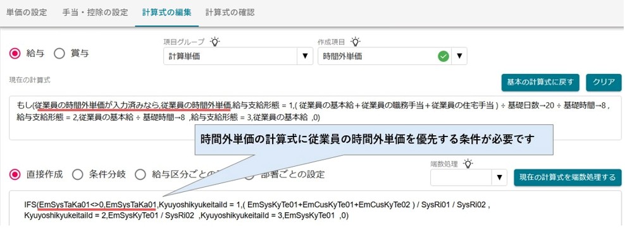Choose the 条件分岐 radio option
The height and width of the screenshot is (228, 625).
[x=77, y=174]
